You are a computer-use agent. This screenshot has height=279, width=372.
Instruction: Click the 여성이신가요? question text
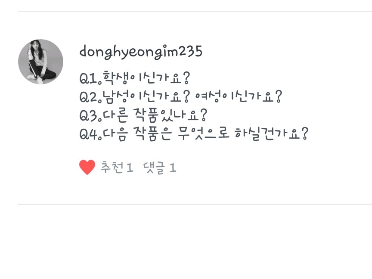tap(239, 96)
